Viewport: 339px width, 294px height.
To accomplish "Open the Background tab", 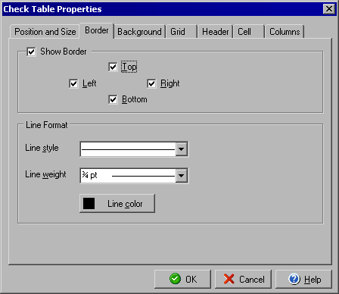I will [x=139, y=32].
